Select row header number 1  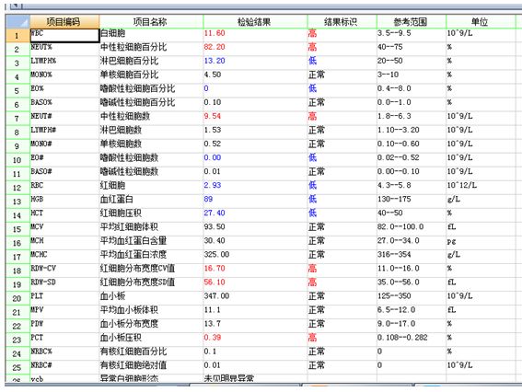click(17, 36)
